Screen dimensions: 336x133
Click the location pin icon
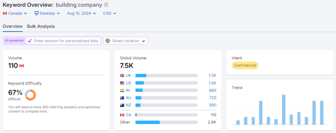point(108,41)
